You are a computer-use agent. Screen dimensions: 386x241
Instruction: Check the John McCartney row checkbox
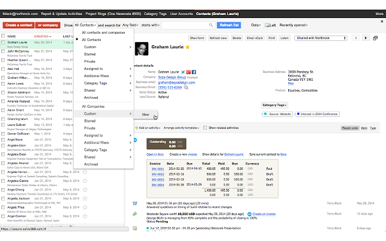(3, 51)
